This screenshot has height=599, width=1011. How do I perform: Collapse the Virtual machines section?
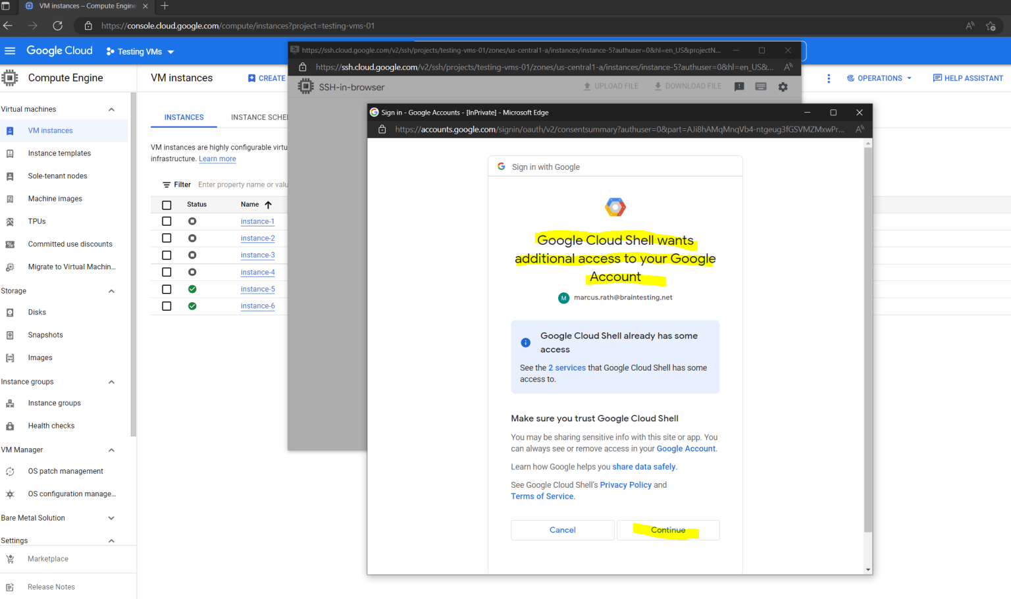point(111,109)
